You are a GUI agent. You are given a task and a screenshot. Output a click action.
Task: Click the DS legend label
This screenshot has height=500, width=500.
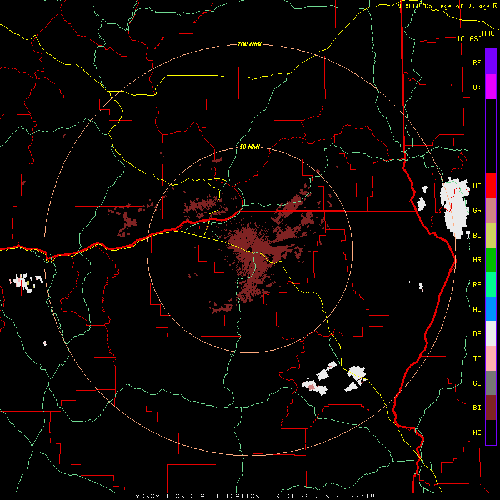pyautogui.click(x=477, y=334)
